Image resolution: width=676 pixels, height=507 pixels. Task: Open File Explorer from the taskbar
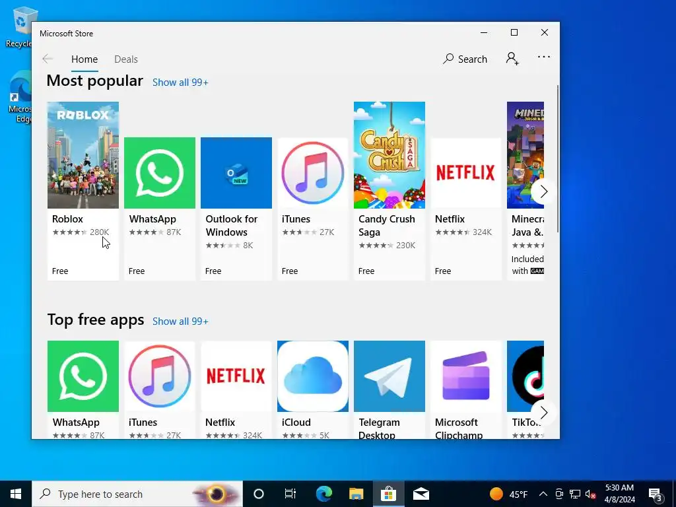[x=356, y=494]
